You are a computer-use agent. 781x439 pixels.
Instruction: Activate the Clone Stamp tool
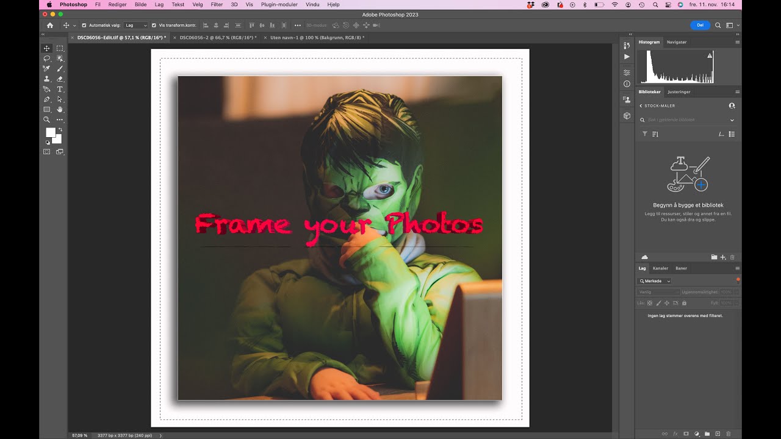[46, 79]
